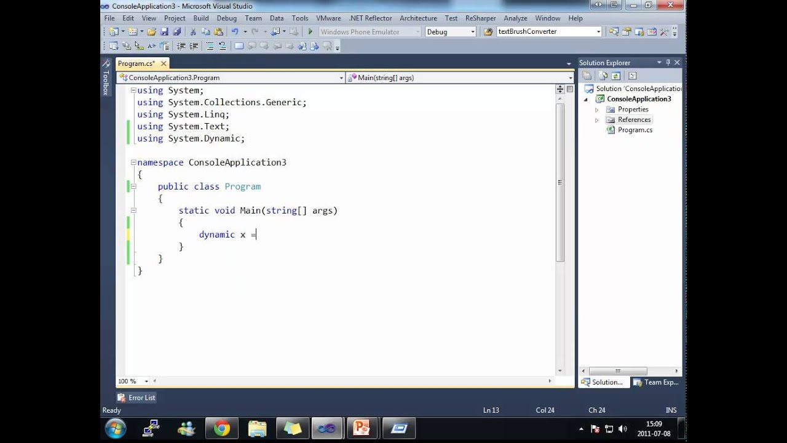Open the Architecture menu
Image resolution: width=787 pixels, height=443 pixels.
[x=418, y=18]
